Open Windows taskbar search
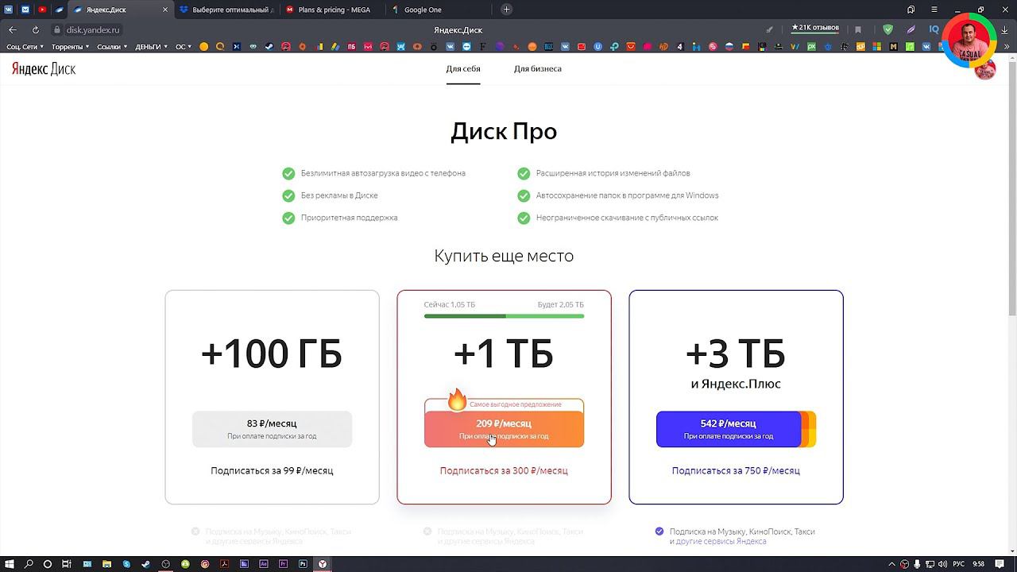1017x572 pixels. coord(29,564)
